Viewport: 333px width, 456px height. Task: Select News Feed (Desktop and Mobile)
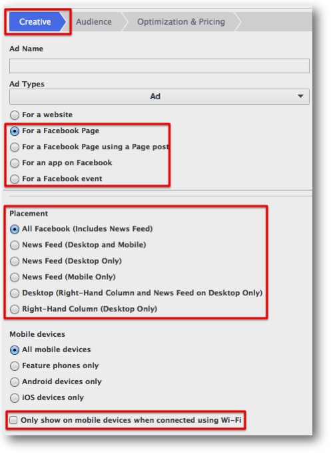click(15, 245)
